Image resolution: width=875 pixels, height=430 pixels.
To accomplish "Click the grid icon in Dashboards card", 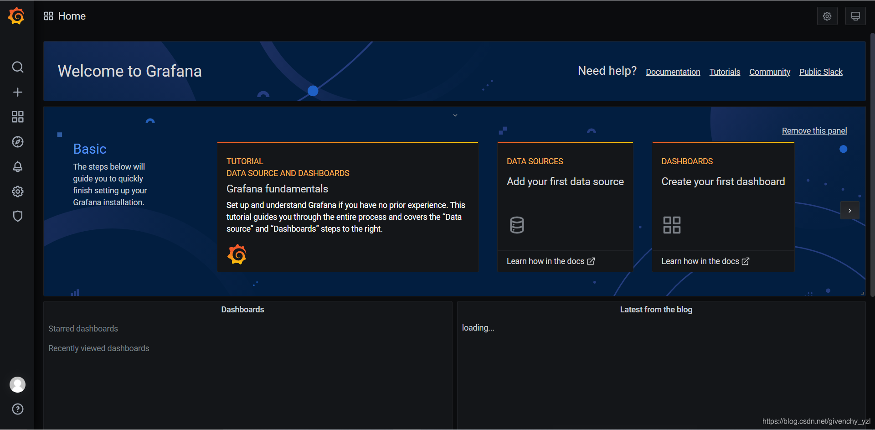I will [x=672, y=225].
